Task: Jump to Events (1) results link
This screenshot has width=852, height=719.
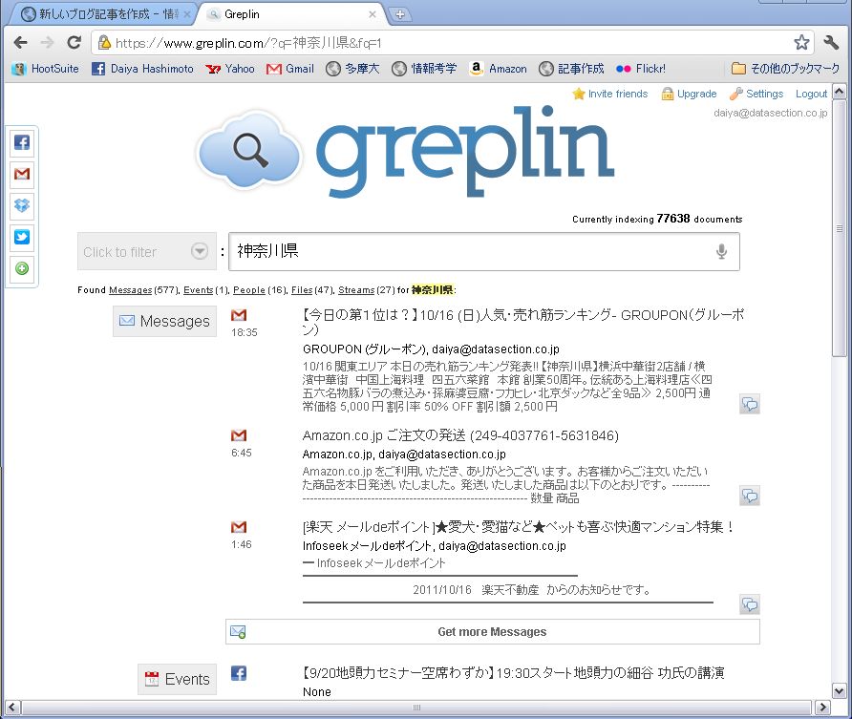Action: 199,290
